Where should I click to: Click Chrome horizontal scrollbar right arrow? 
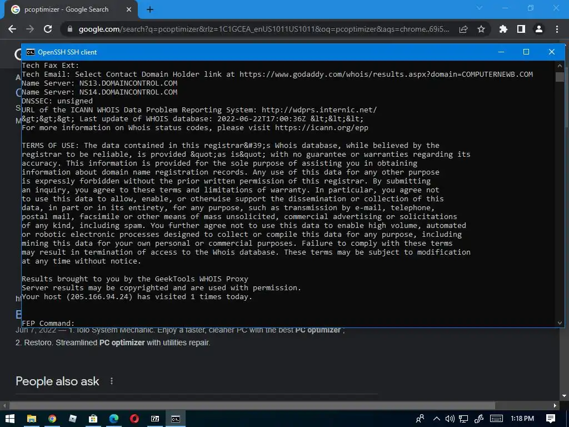point(555,405)
